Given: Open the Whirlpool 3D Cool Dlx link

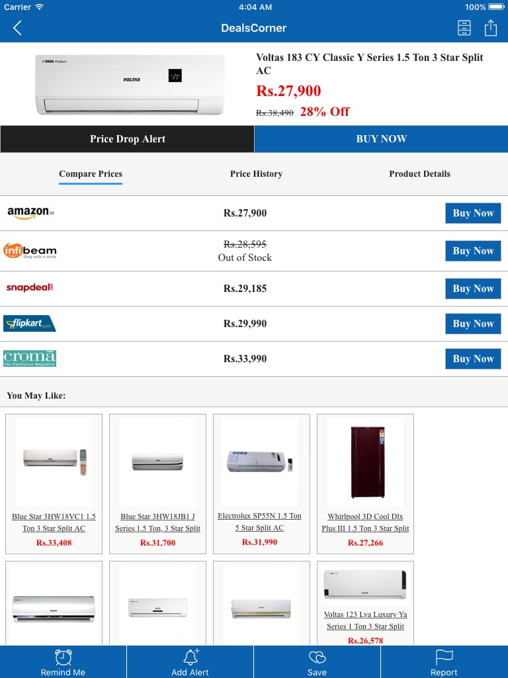Looking at the screenshot, I should click(365, 522).
